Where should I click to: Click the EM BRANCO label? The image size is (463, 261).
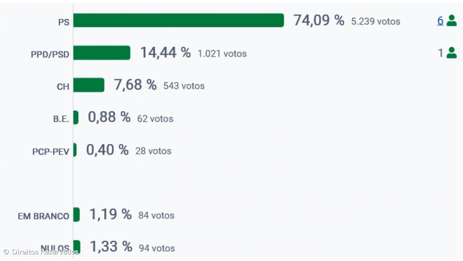point(43,216)
